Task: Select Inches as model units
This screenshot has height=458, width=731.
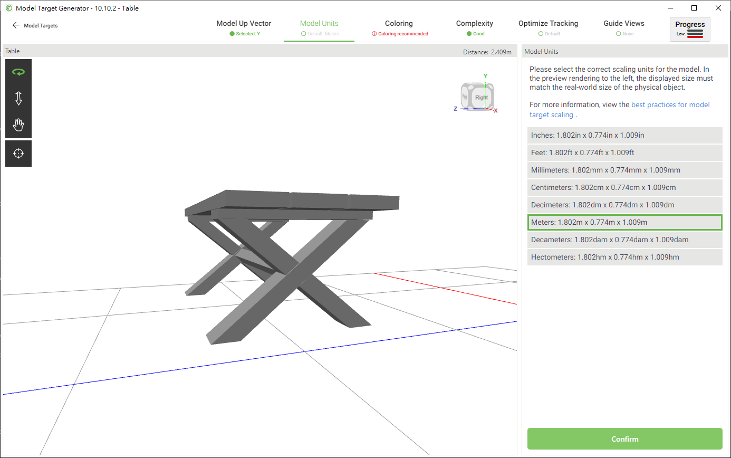Action: coord(624,135)
